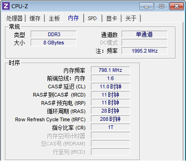186x167 pixels.
Task: Click the CPU-Z window title text
Action: pos(20,6)
